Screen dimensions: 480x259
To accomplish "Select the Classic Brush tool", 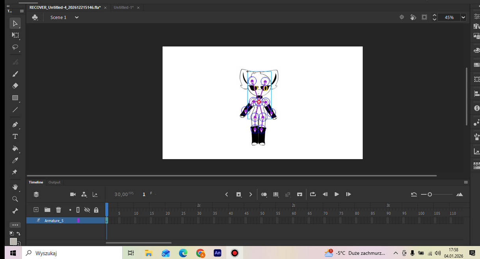I will pyautogui.click(x=15, y=74).
